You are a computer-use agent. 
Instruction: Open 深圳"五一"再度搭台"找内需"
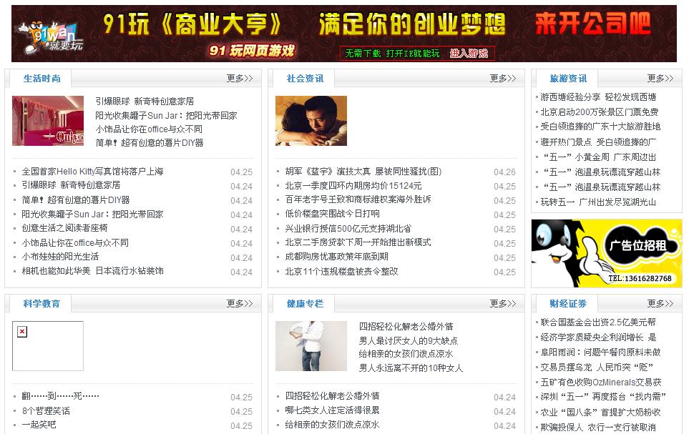click(603, 397)
